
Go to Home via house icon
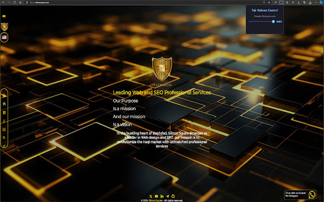pyautogui.click(x=4, y=104)
